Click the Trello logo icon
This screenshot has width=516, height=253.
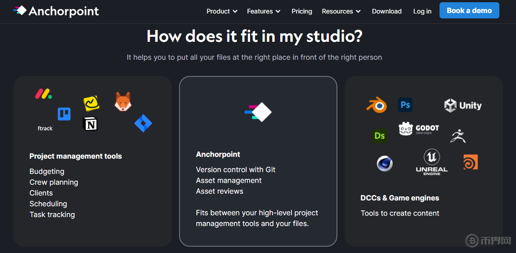[64, 114]
